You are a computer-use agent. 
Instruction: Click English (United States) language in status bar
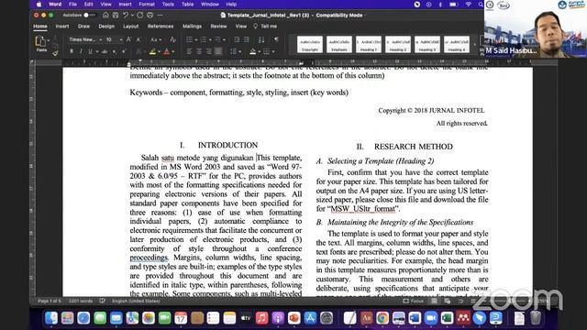(136, 301)
